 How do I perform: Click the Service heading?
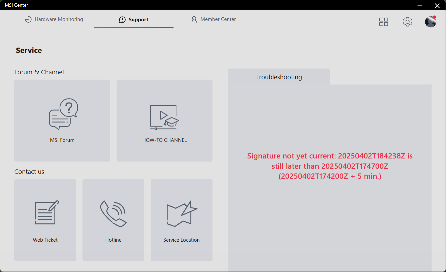coord(29,50)
